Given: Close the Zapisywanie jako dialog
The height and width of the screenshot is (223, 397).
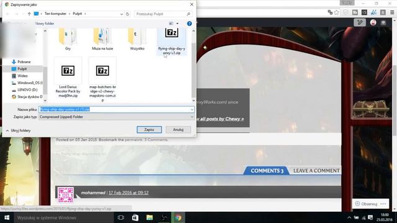Looking at the screenshot, I should 192,4.
